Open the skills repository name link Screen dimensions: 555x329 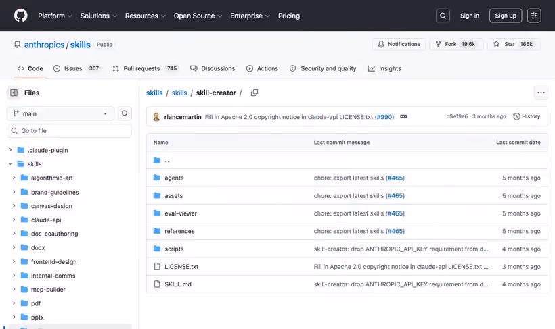81,45
